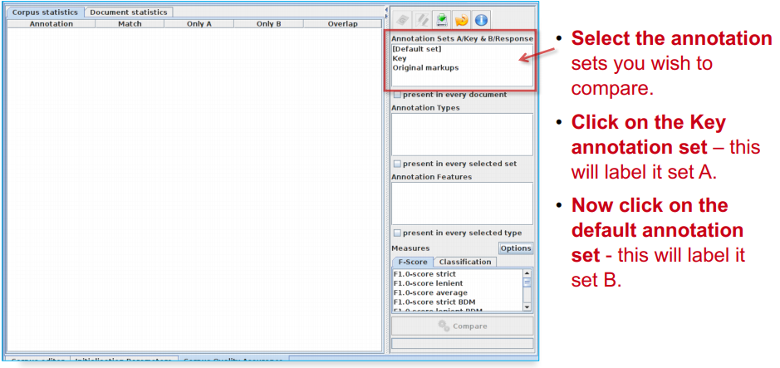
Task: Select [Default set] annotation set
Action: pos(417,49)
